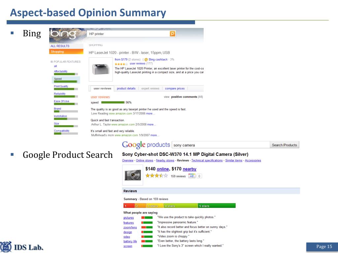The image size is (338, 253).
Task: Switch to the expert reviews tab
Action: coord(150,88)
